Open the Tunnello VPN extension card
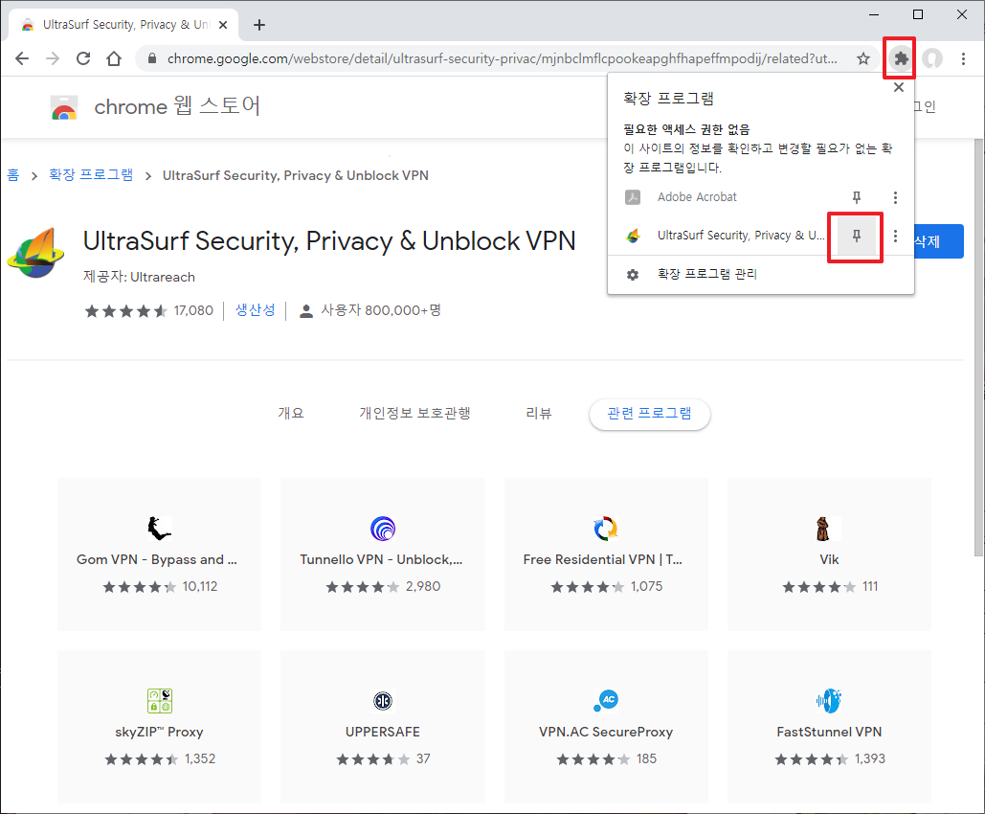Screen dimensions: 985x814 point(383,554)
